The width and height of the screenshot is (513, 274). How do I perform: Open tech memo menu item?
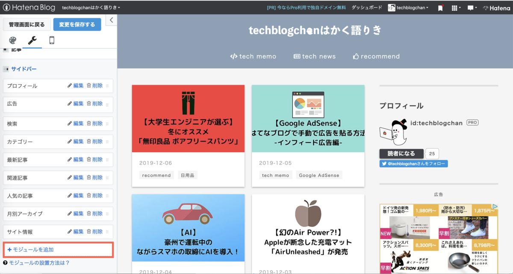[x=253, y=56]
